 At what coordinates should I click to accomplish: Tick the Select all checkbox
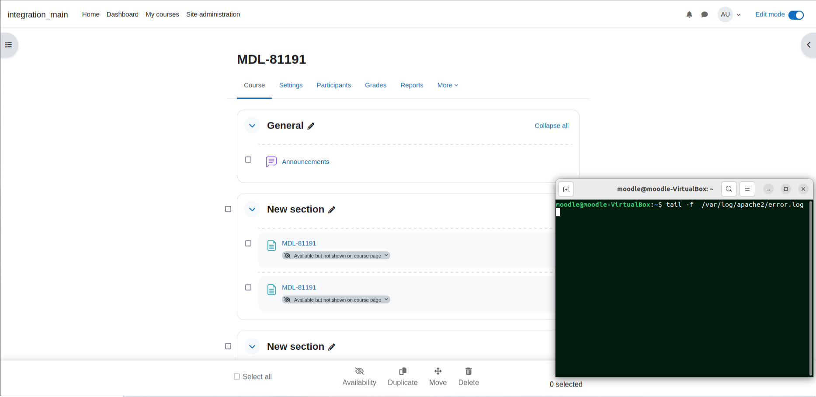237,376
